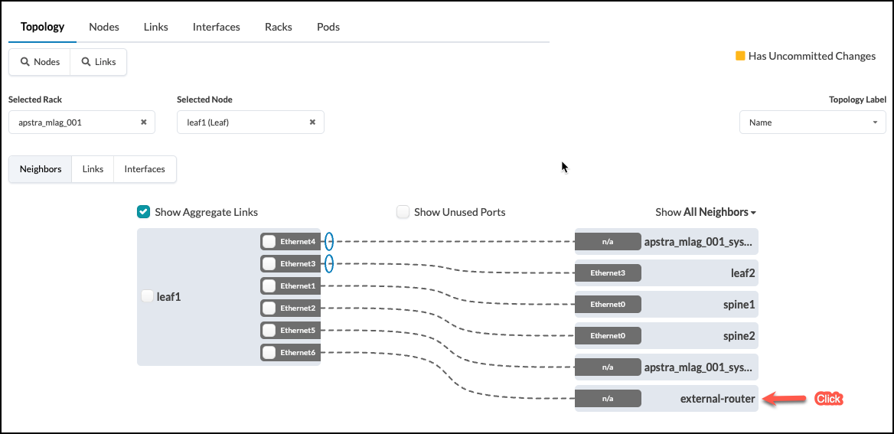This screenshot has width=894, height=434.
Task: Switch to the Racks tab
Action: (279, 27)
